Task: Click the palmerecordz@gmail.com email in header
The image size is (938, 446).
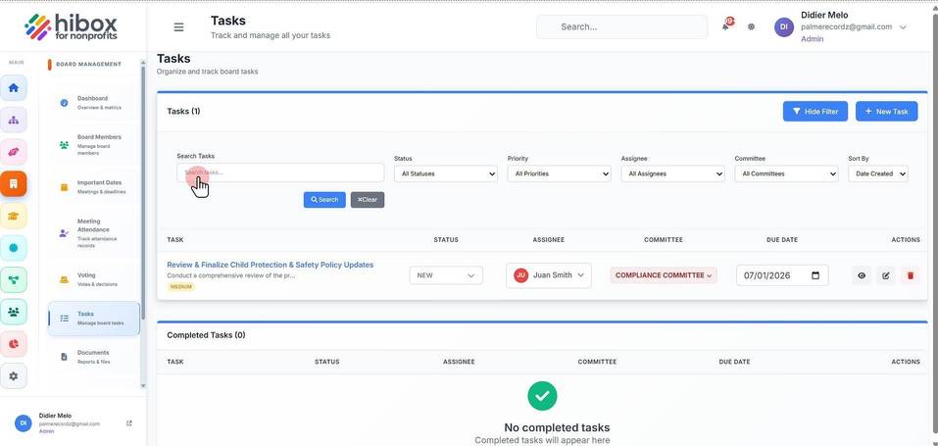Action: pyautogui.click(x=846, y=26)
